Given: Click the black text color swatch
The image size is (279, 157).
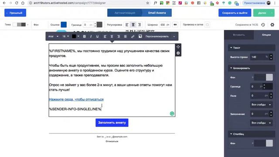Looking at the screenshot, I should (x=74, y=37).
